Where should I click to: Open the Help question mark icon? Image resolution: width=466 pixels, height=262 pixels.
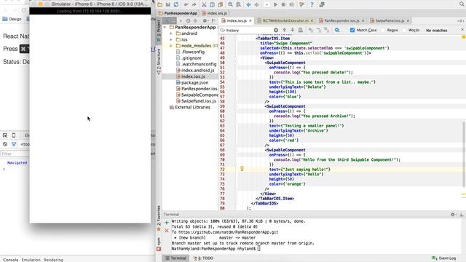[312, 4]
